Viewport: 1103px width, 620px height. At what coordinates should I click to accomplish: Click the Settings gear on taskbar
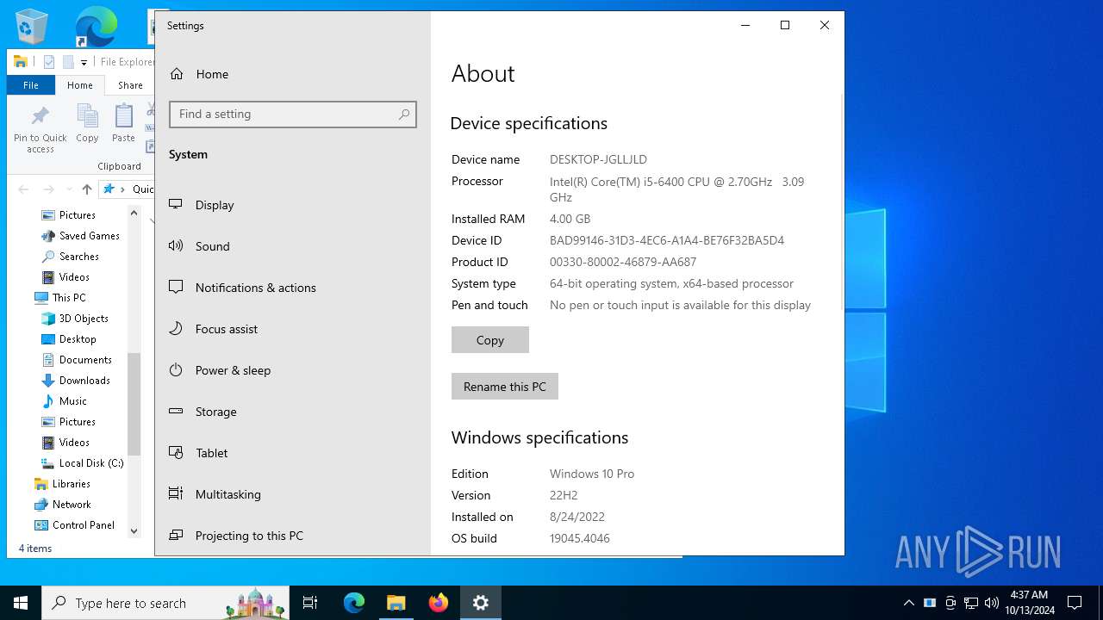click(x=481, y=603)
